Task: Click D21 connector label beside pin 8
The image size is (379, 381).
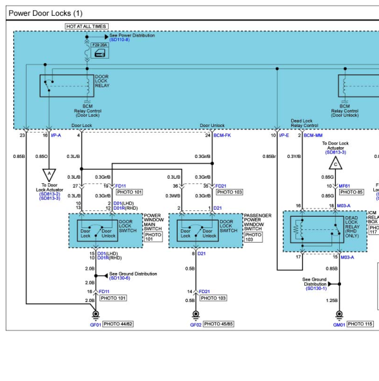Action: pyautogui.click(x=201, y=253)
